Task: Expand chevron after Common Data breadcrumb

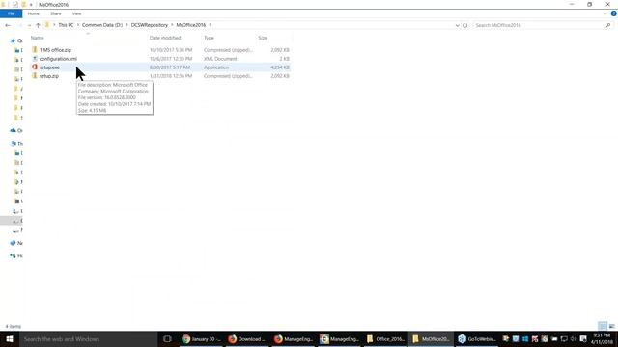Action: (x=126, y=25)
